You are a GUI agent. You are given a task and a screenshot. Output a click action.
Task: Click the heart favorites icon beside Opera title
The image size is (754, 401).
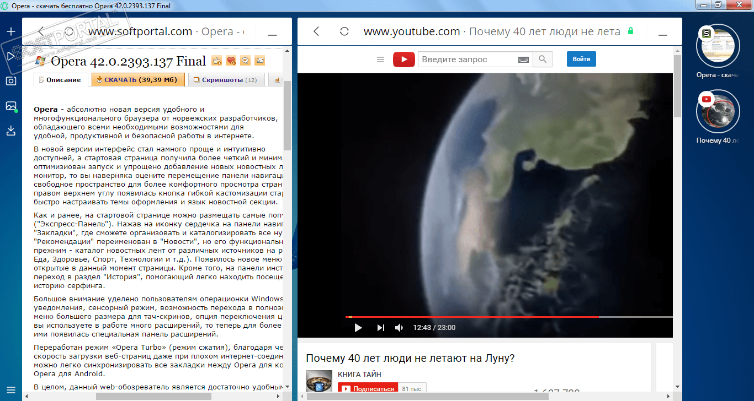click(231, 61)
